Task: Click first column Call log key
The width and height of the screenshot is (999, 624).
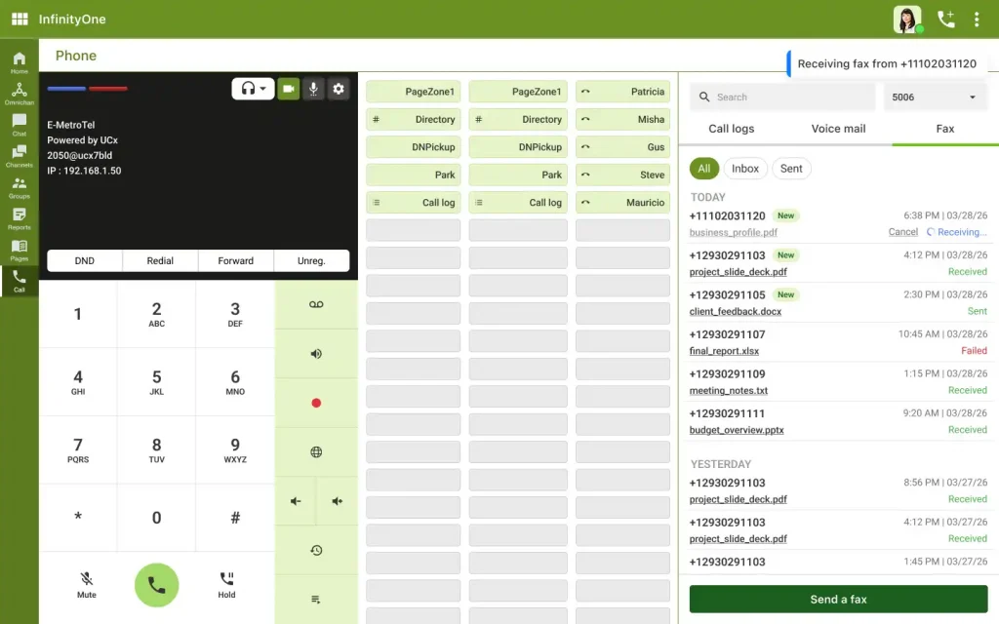Action: 414,203
